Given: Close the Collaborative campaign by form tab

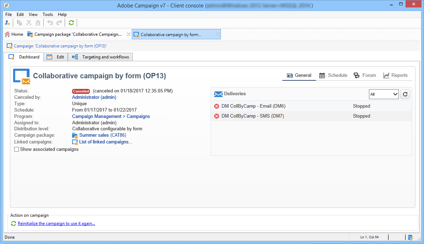Looking at the screenshot, I should coord(217,34).
